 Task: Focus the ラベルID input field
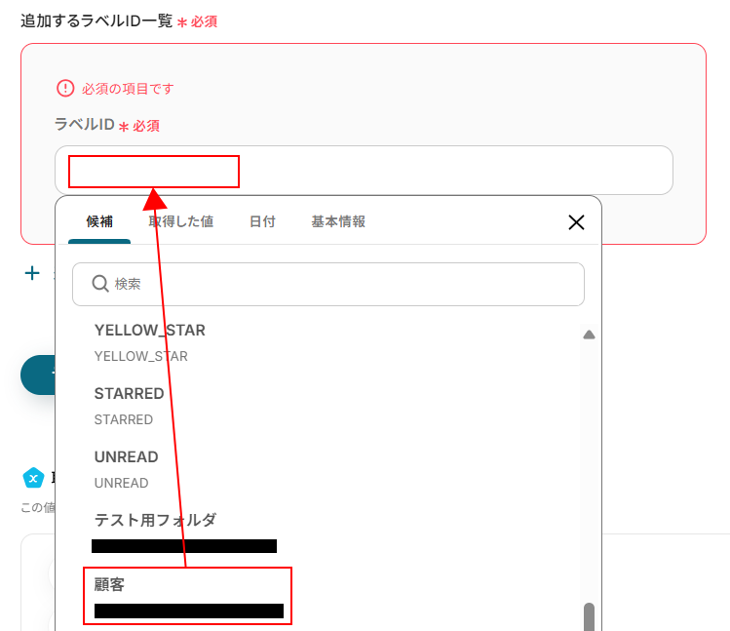coord(364,170)
